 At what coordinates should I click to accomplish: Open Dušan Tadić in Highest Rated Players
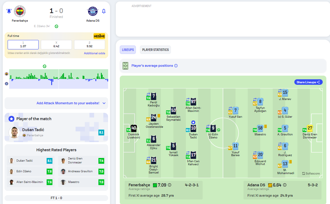click(31, 161)
